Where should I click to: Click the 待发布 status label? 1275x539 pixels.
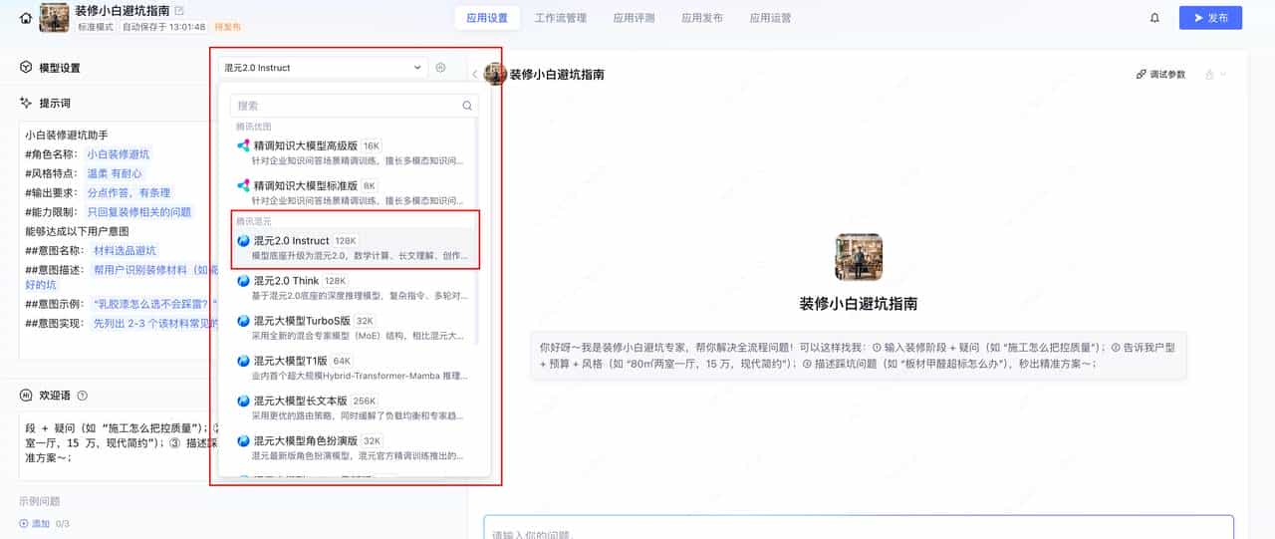[227, 27]
